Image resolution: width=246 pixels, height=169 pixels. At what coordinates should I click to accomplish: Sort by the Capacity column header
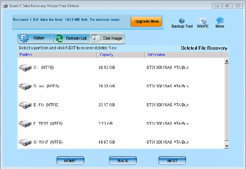pos(121,55)
